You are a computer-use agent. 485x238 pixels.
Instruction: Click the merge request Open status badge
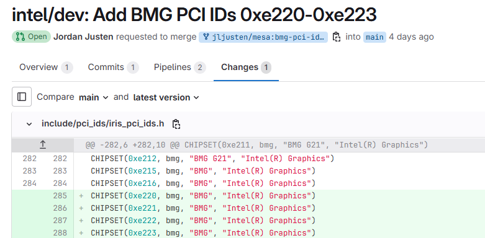point(31,37)
